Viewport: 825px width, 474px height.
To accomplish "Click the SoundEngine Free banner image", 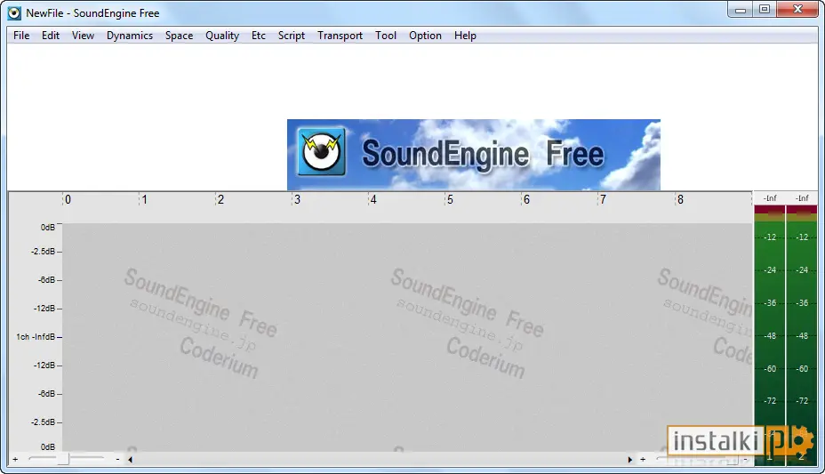I will [474, 155].
